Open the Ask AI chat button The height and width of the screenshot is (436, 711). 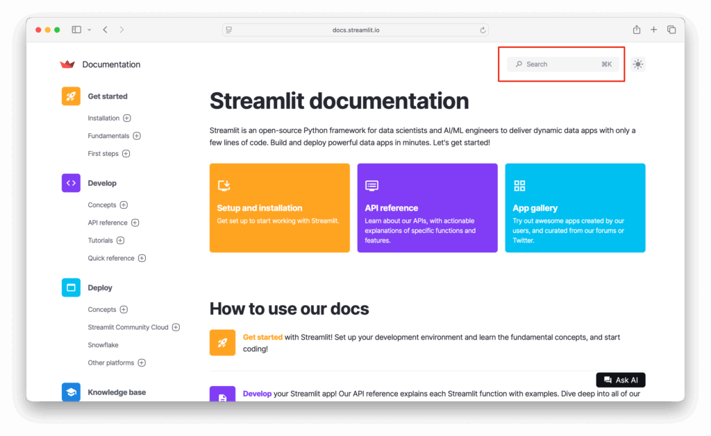621,380
